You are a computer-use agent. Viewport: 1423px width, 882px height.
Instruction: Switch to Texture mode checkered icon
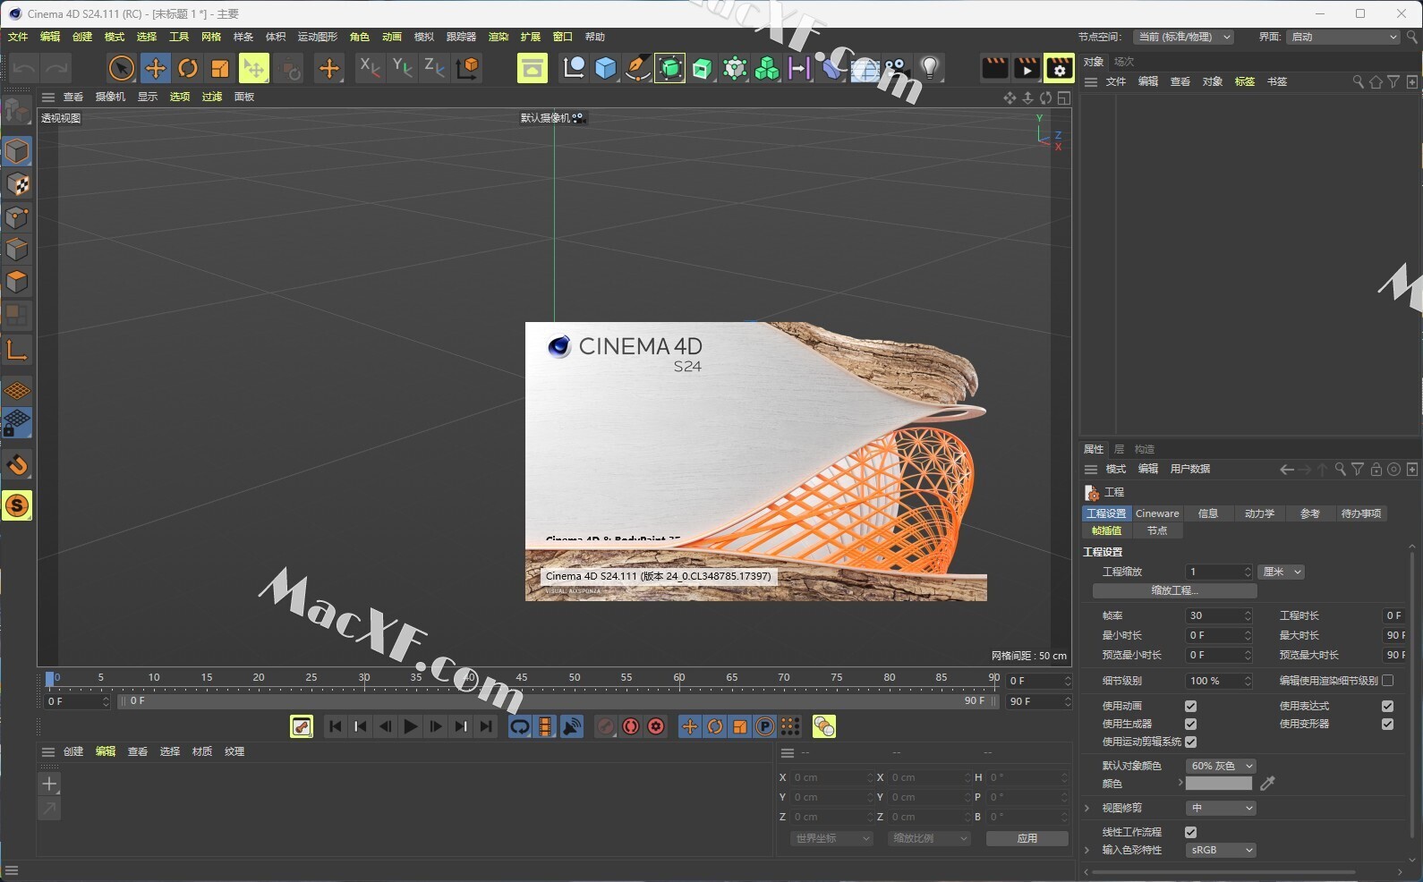click(17, 184)
